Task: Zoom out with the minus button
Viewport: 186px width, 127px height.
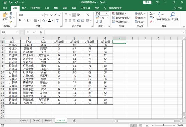Action: (x=153, y=125)
